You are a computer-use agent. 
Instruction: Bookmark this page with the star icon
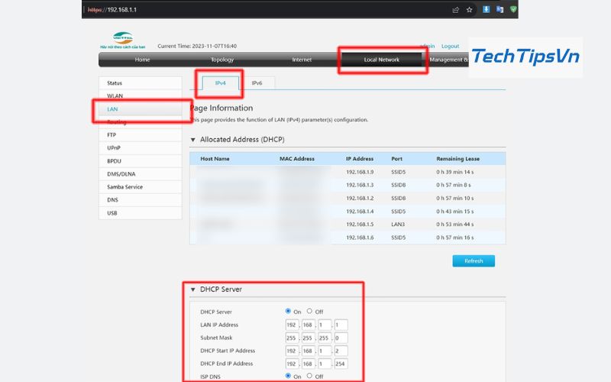click(470, 10)
